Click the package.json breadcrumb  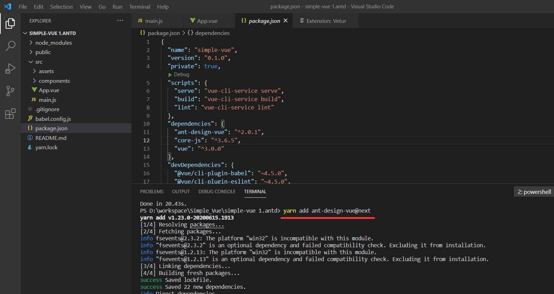164,33
